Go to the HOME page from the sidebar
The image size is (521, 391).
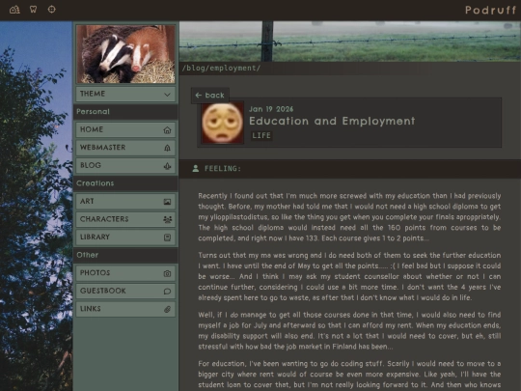tap(125, 129)
